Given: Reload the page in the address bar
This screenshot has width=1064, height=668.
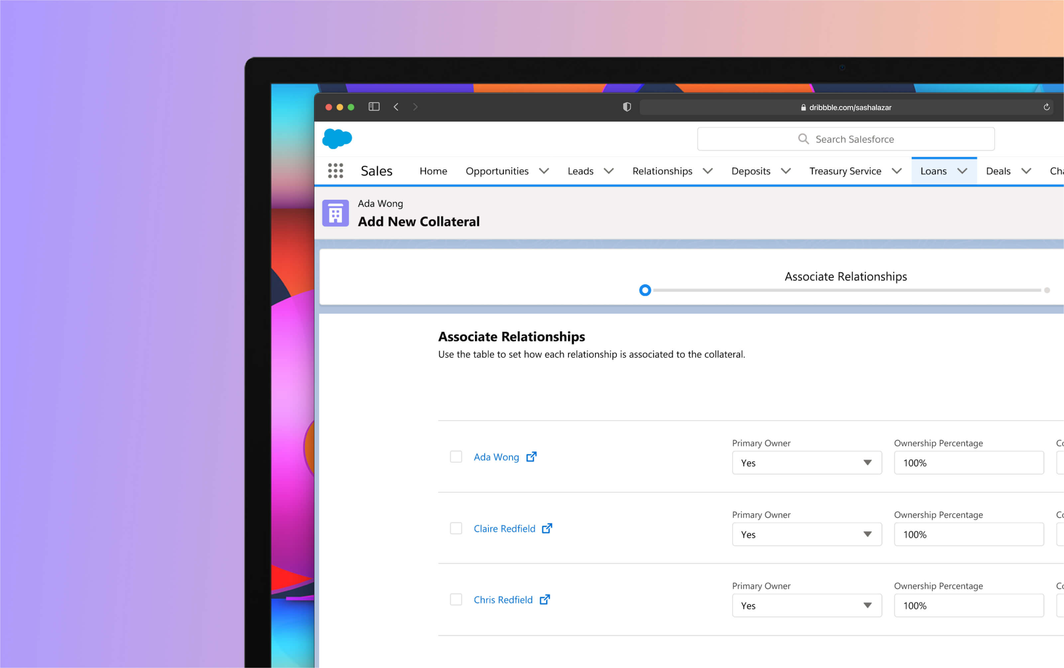Looking at the screenshot, I should pyautogui.click(x=1046, y=107).
